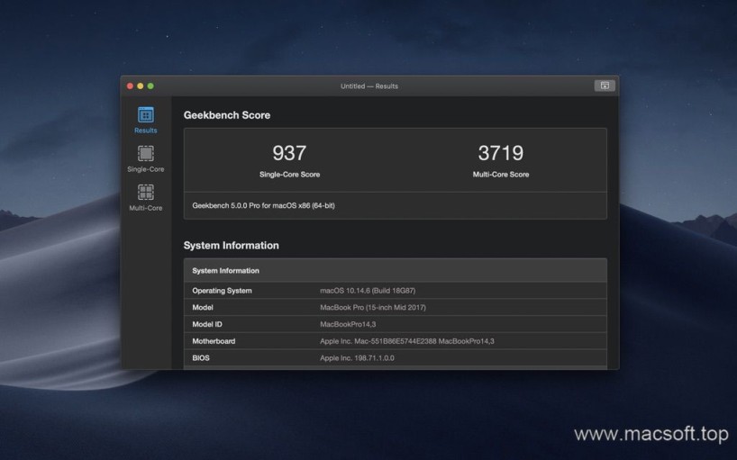Click the multi-core score value 3719
Image resolution: width=737 pixels, height=460 pixels.
click(x=500, y=153)
